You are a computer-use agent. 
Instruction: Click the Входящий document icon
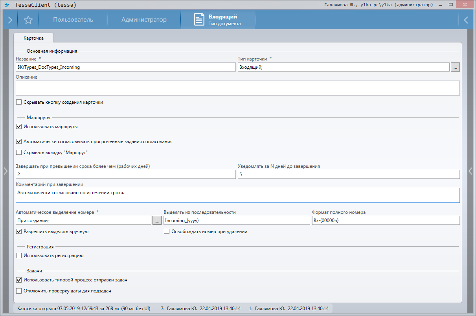pos(199,20)
